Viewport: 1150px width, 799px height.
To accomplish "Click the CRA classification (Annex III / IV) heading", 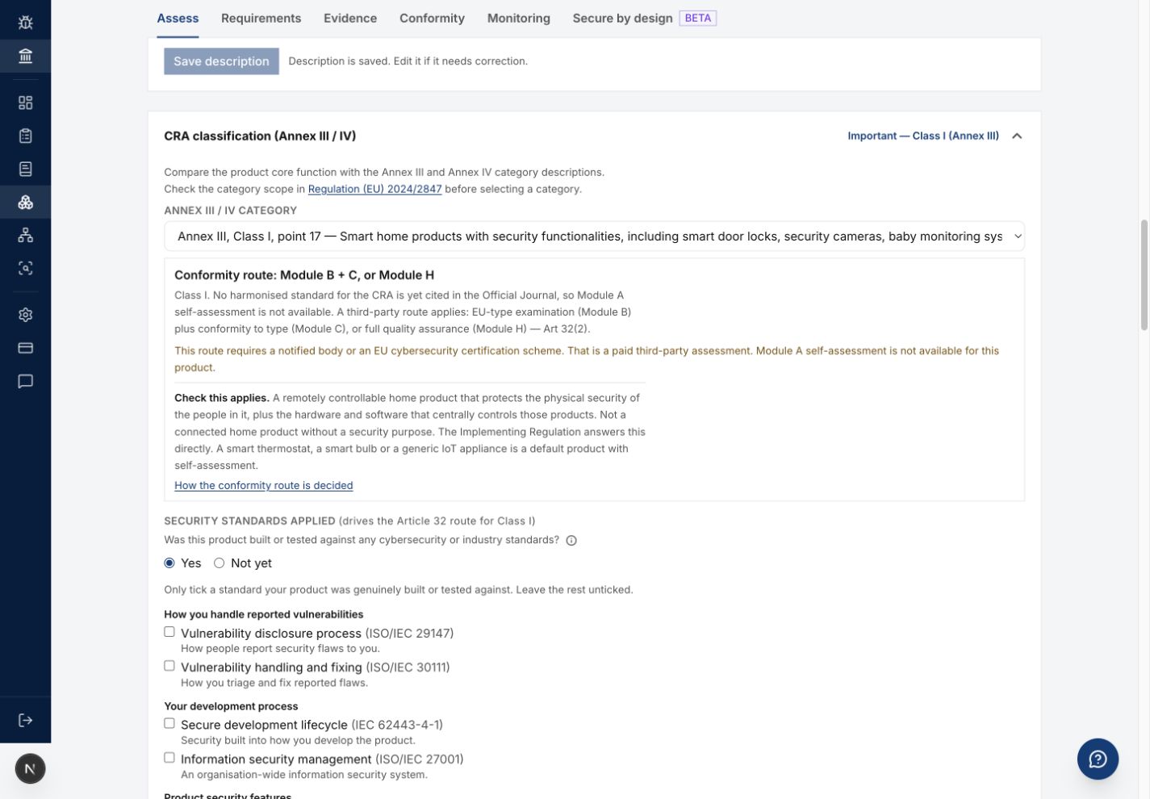I will point(260,136).
